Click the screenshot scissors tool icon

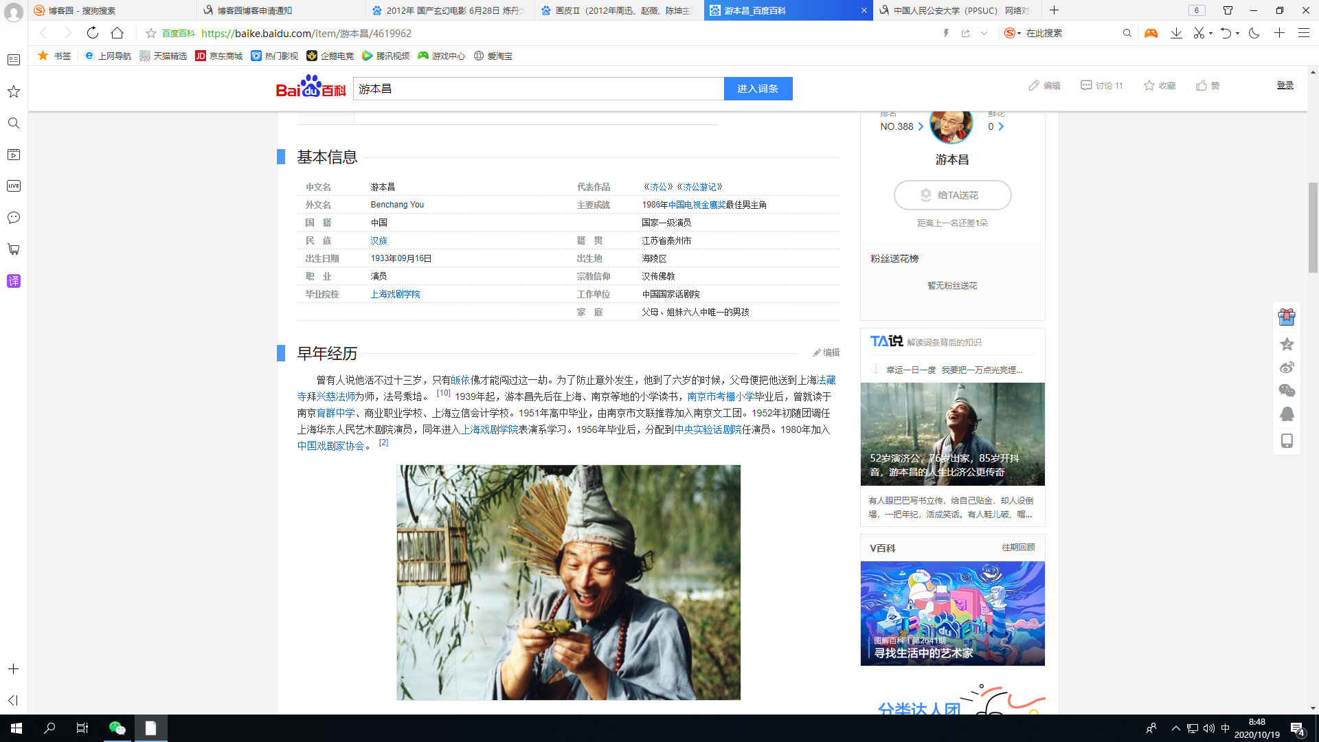pyautogui.click(x=1199, y=33)
